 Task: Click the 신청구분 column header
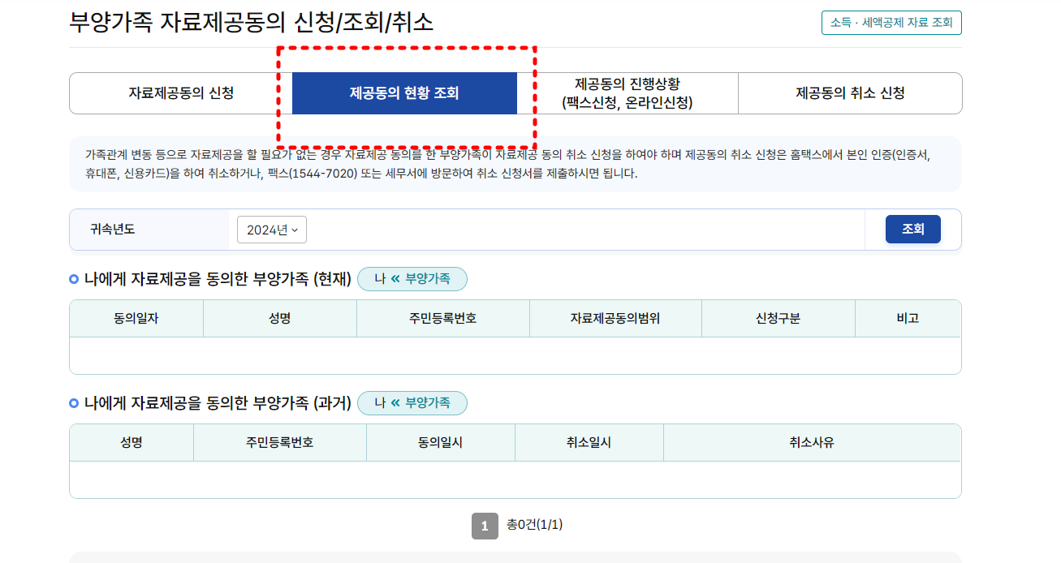point(778,319)
